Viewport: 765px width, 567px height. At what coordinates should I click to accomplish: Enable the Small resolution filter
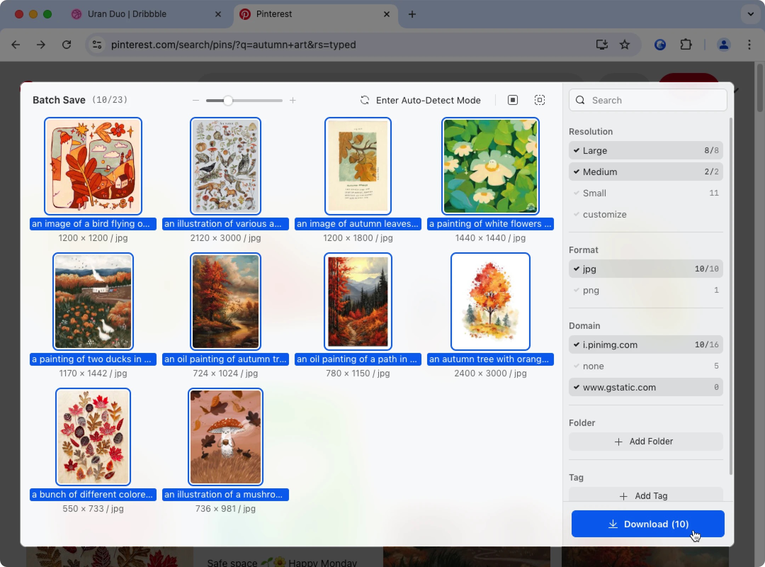(x=646, y=193)
